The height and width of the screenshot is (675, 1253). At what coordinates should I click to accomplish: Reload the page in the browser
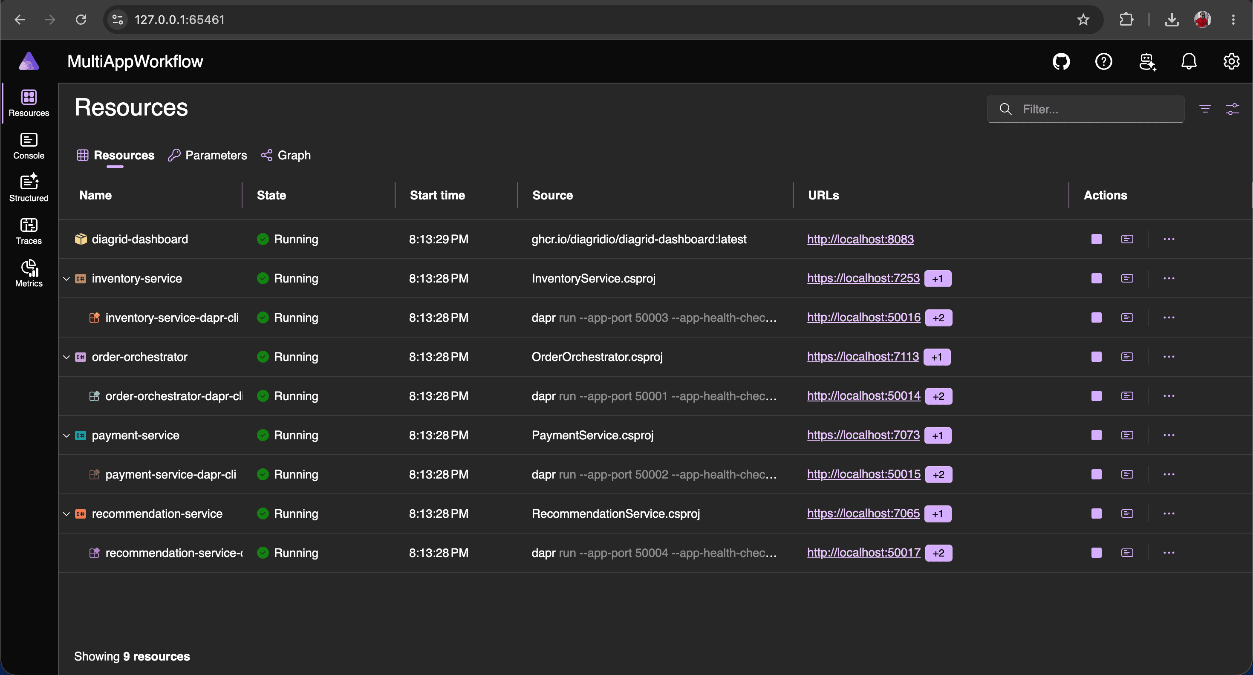point(81,20)
